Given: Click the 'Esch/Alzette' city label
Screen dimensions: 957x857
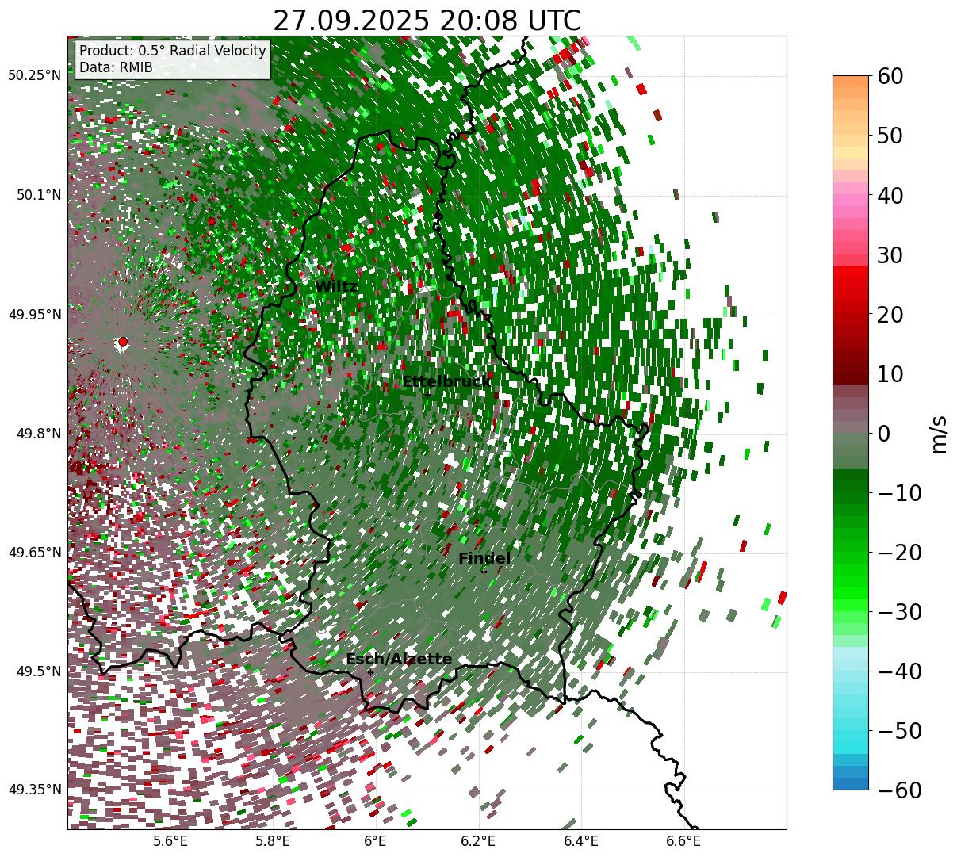Looking at the screenshot, I should tap(399, 660).
